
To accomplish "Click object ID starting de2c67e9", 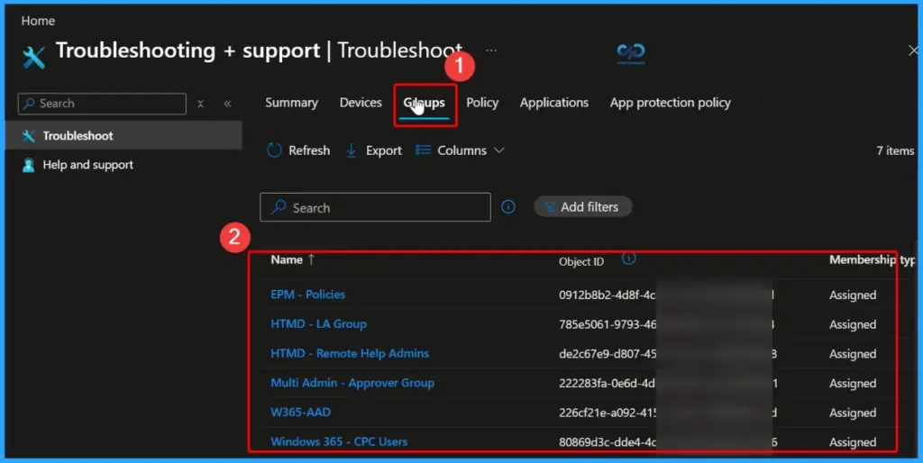I will [608, 354].
